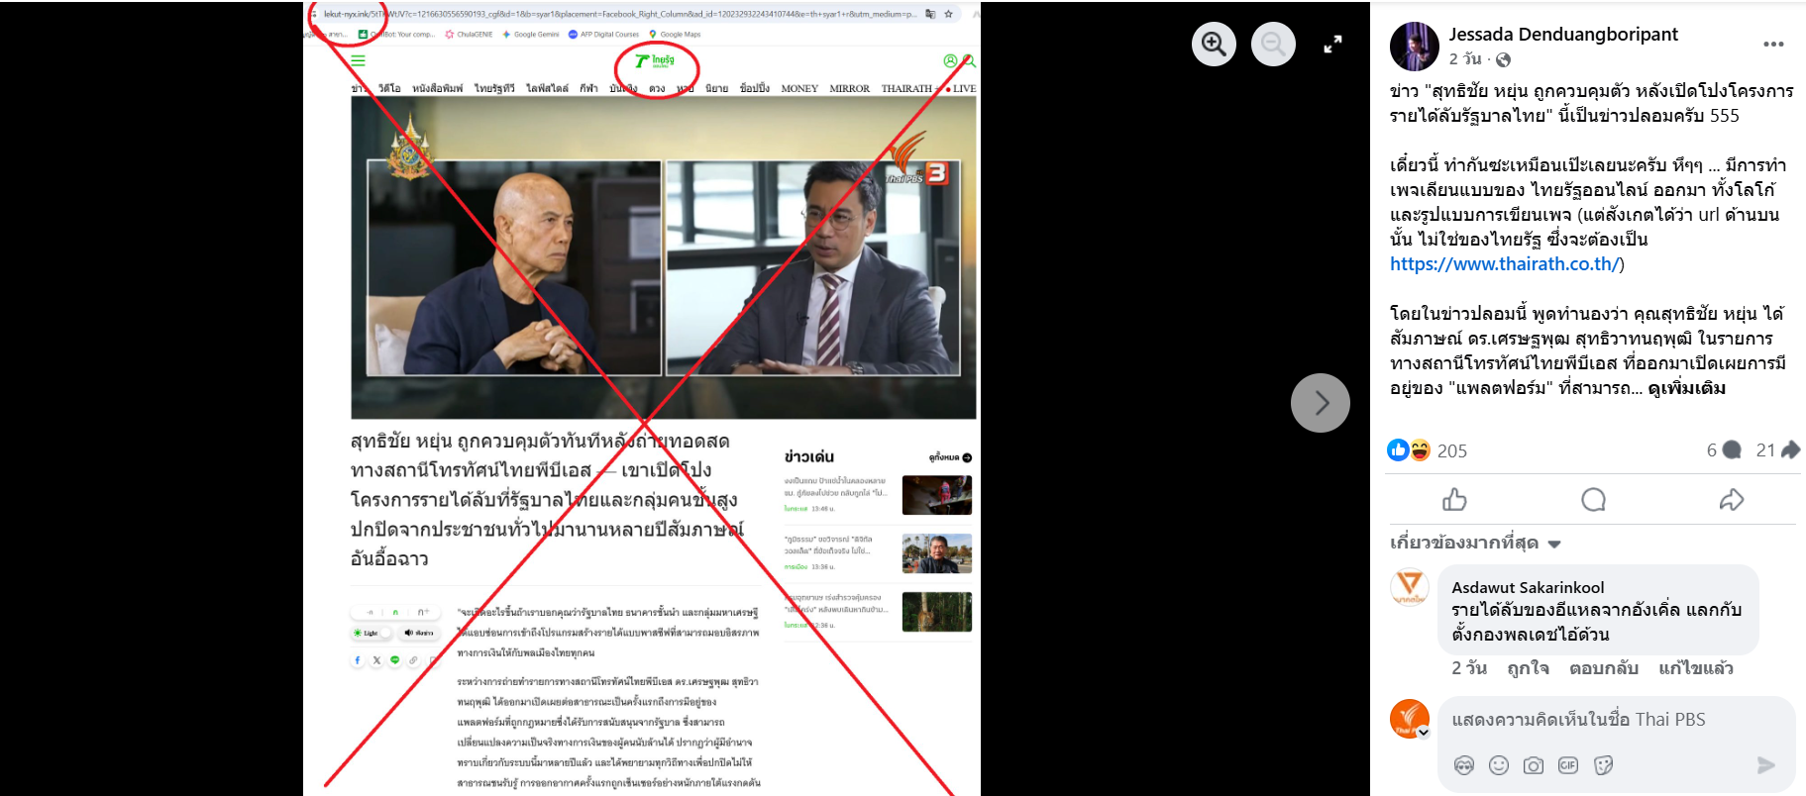Attach a photo with camera icon
This screenshot has height=796, width=1806.
1534,765
